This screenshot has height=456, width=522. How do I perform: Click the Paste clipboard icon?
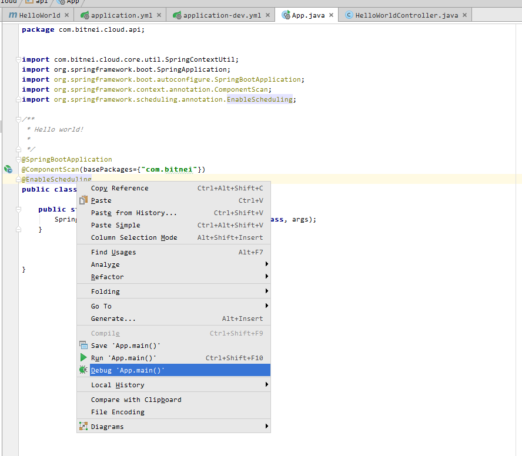(x=83, y=200)
